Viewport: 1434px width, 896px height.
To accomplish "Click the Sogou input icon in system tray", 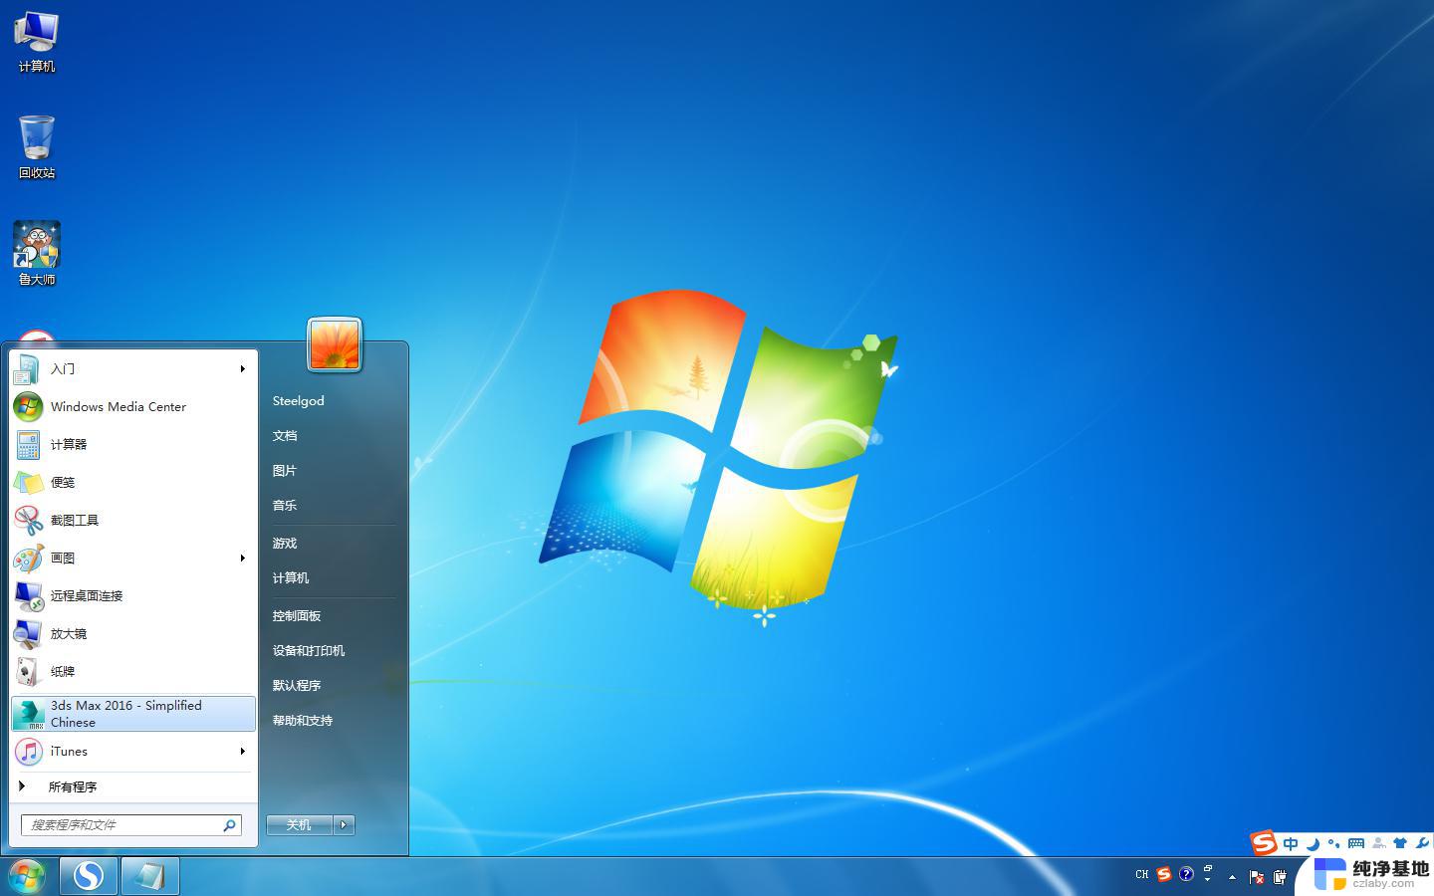I will (x=1164, y=875).
